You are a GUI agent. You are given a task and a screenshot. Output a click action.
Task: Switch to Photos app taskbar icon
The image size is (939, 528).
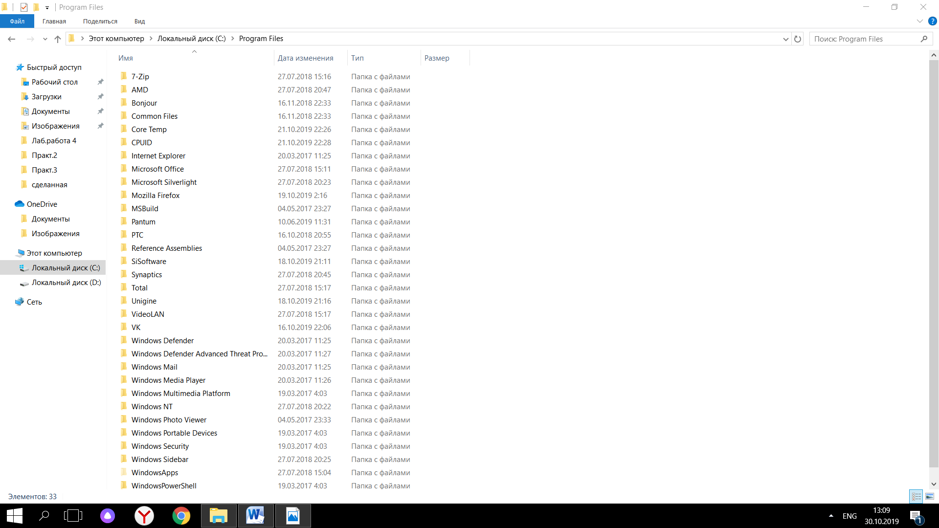click(293, 516)
